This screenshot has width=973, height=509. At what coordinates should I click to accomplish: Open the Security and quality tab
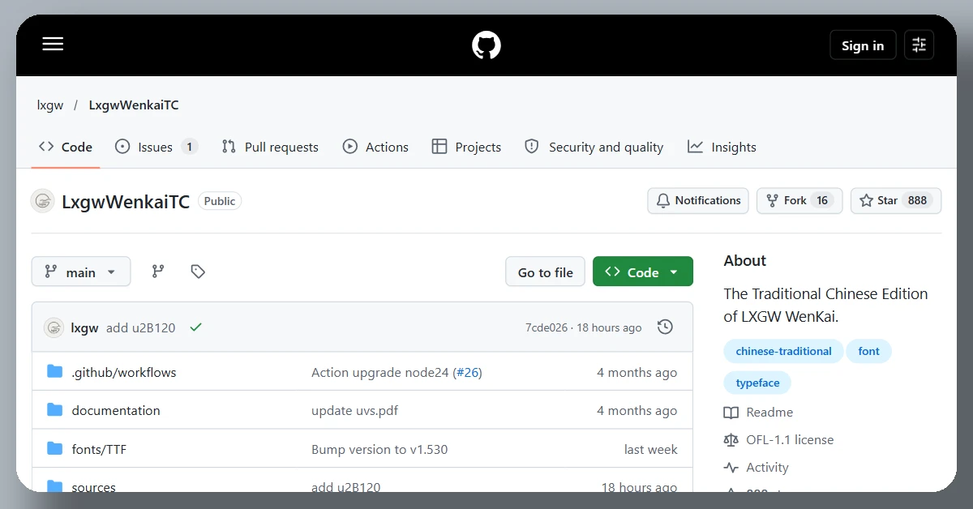pos(594,147)
